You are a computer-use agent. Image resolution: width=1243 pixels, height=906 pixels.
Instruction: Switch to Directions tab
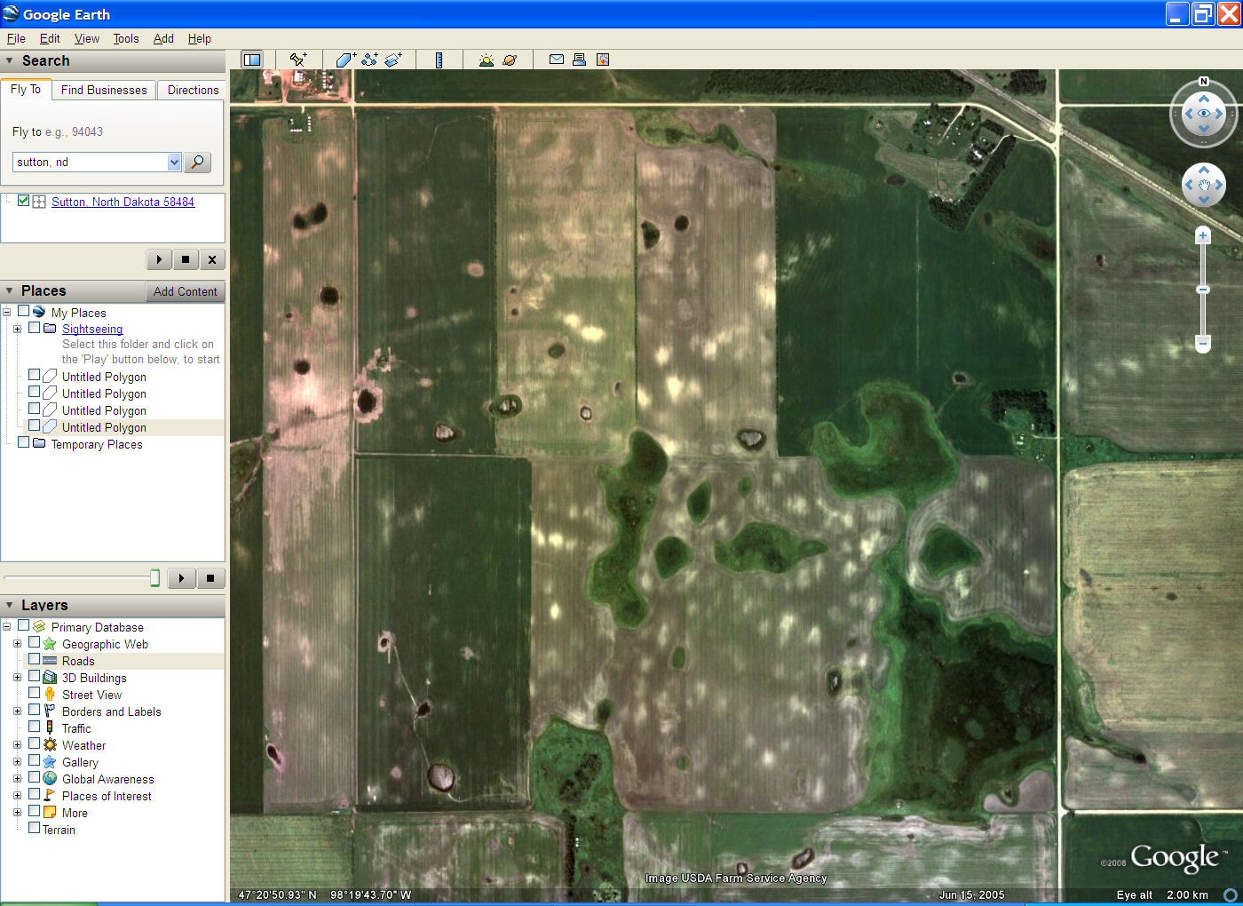tap(193, 90)
